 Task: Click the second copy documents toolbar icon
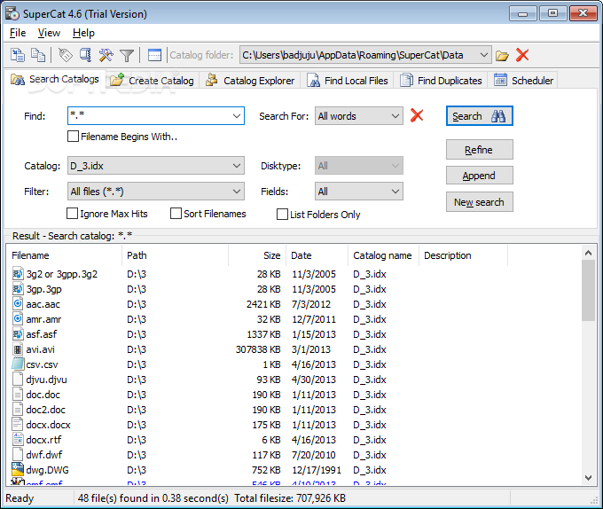pos(38,55)
